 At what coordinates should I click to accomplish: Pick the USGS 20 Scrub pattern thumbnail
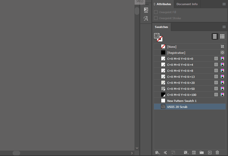coord(163,107)
